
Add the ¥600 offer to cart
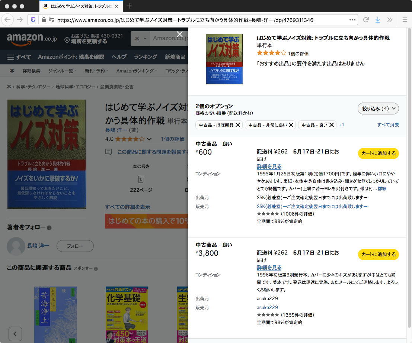tap(379, 153)
